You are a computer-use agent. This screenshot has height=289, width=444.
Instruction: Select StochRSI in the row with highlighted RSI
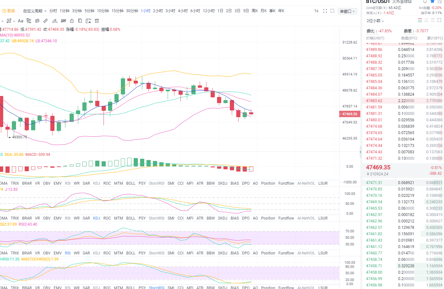[156, 253]
